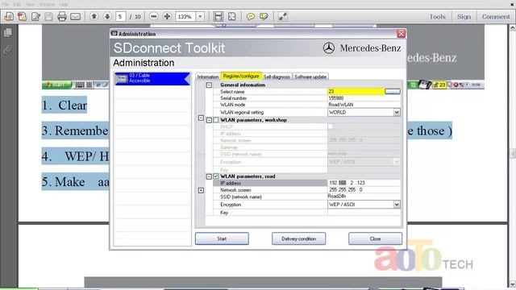The height and width of the screenshot is (290, 516).
Task: Add a sticky note comment icon
Action: (x=251, y=16)
